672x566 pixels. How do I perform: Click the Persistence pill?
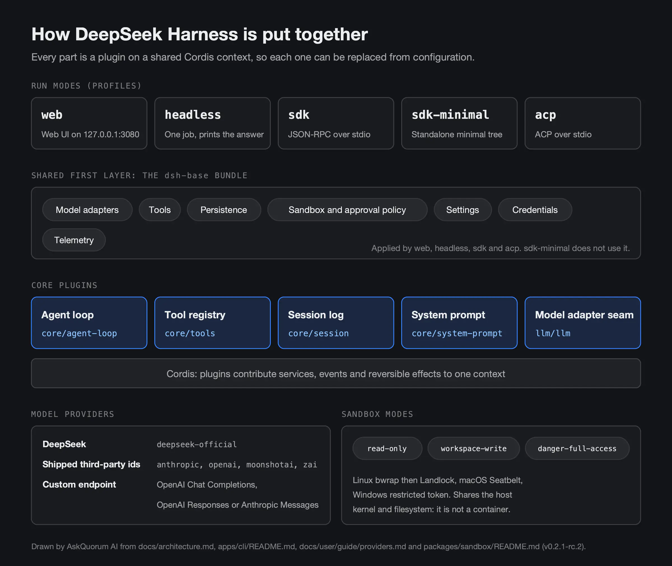(x=224, y=210)
